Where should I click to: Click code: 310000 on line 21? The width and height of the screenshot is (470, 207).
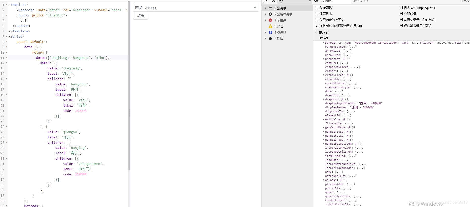click(x=75, y=111)
